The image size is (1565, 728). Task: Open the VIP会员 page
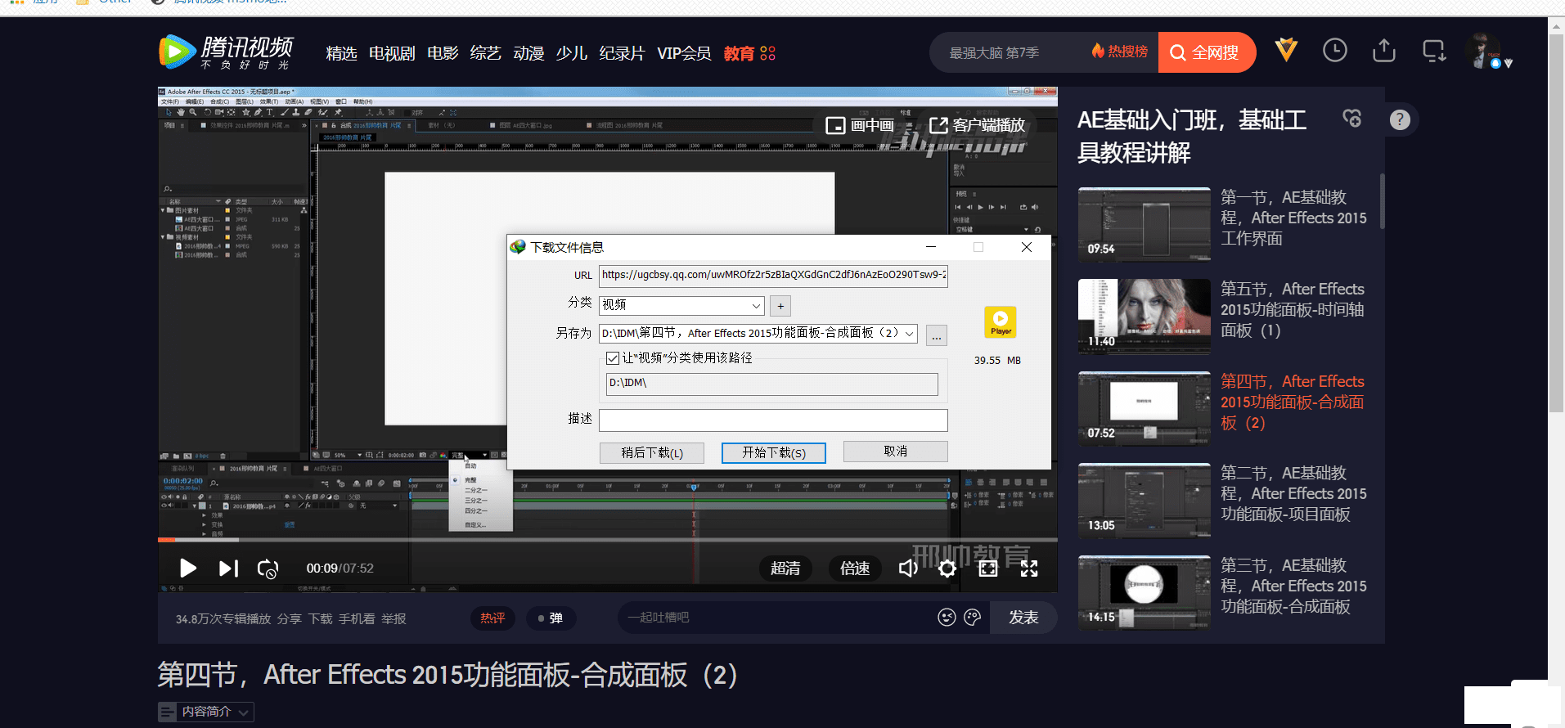[684, 53]
